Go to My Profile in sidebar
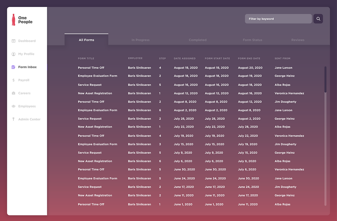The image size is (337, 221). (x=26, y=54)
